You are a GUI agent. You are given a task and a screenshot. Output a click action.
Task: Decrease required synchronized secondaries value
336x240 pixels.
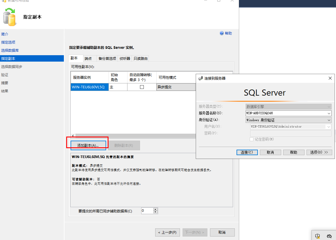pyautogui.click(x=155, y=212)
